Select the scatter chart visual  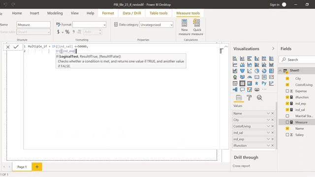coord(250,71)
